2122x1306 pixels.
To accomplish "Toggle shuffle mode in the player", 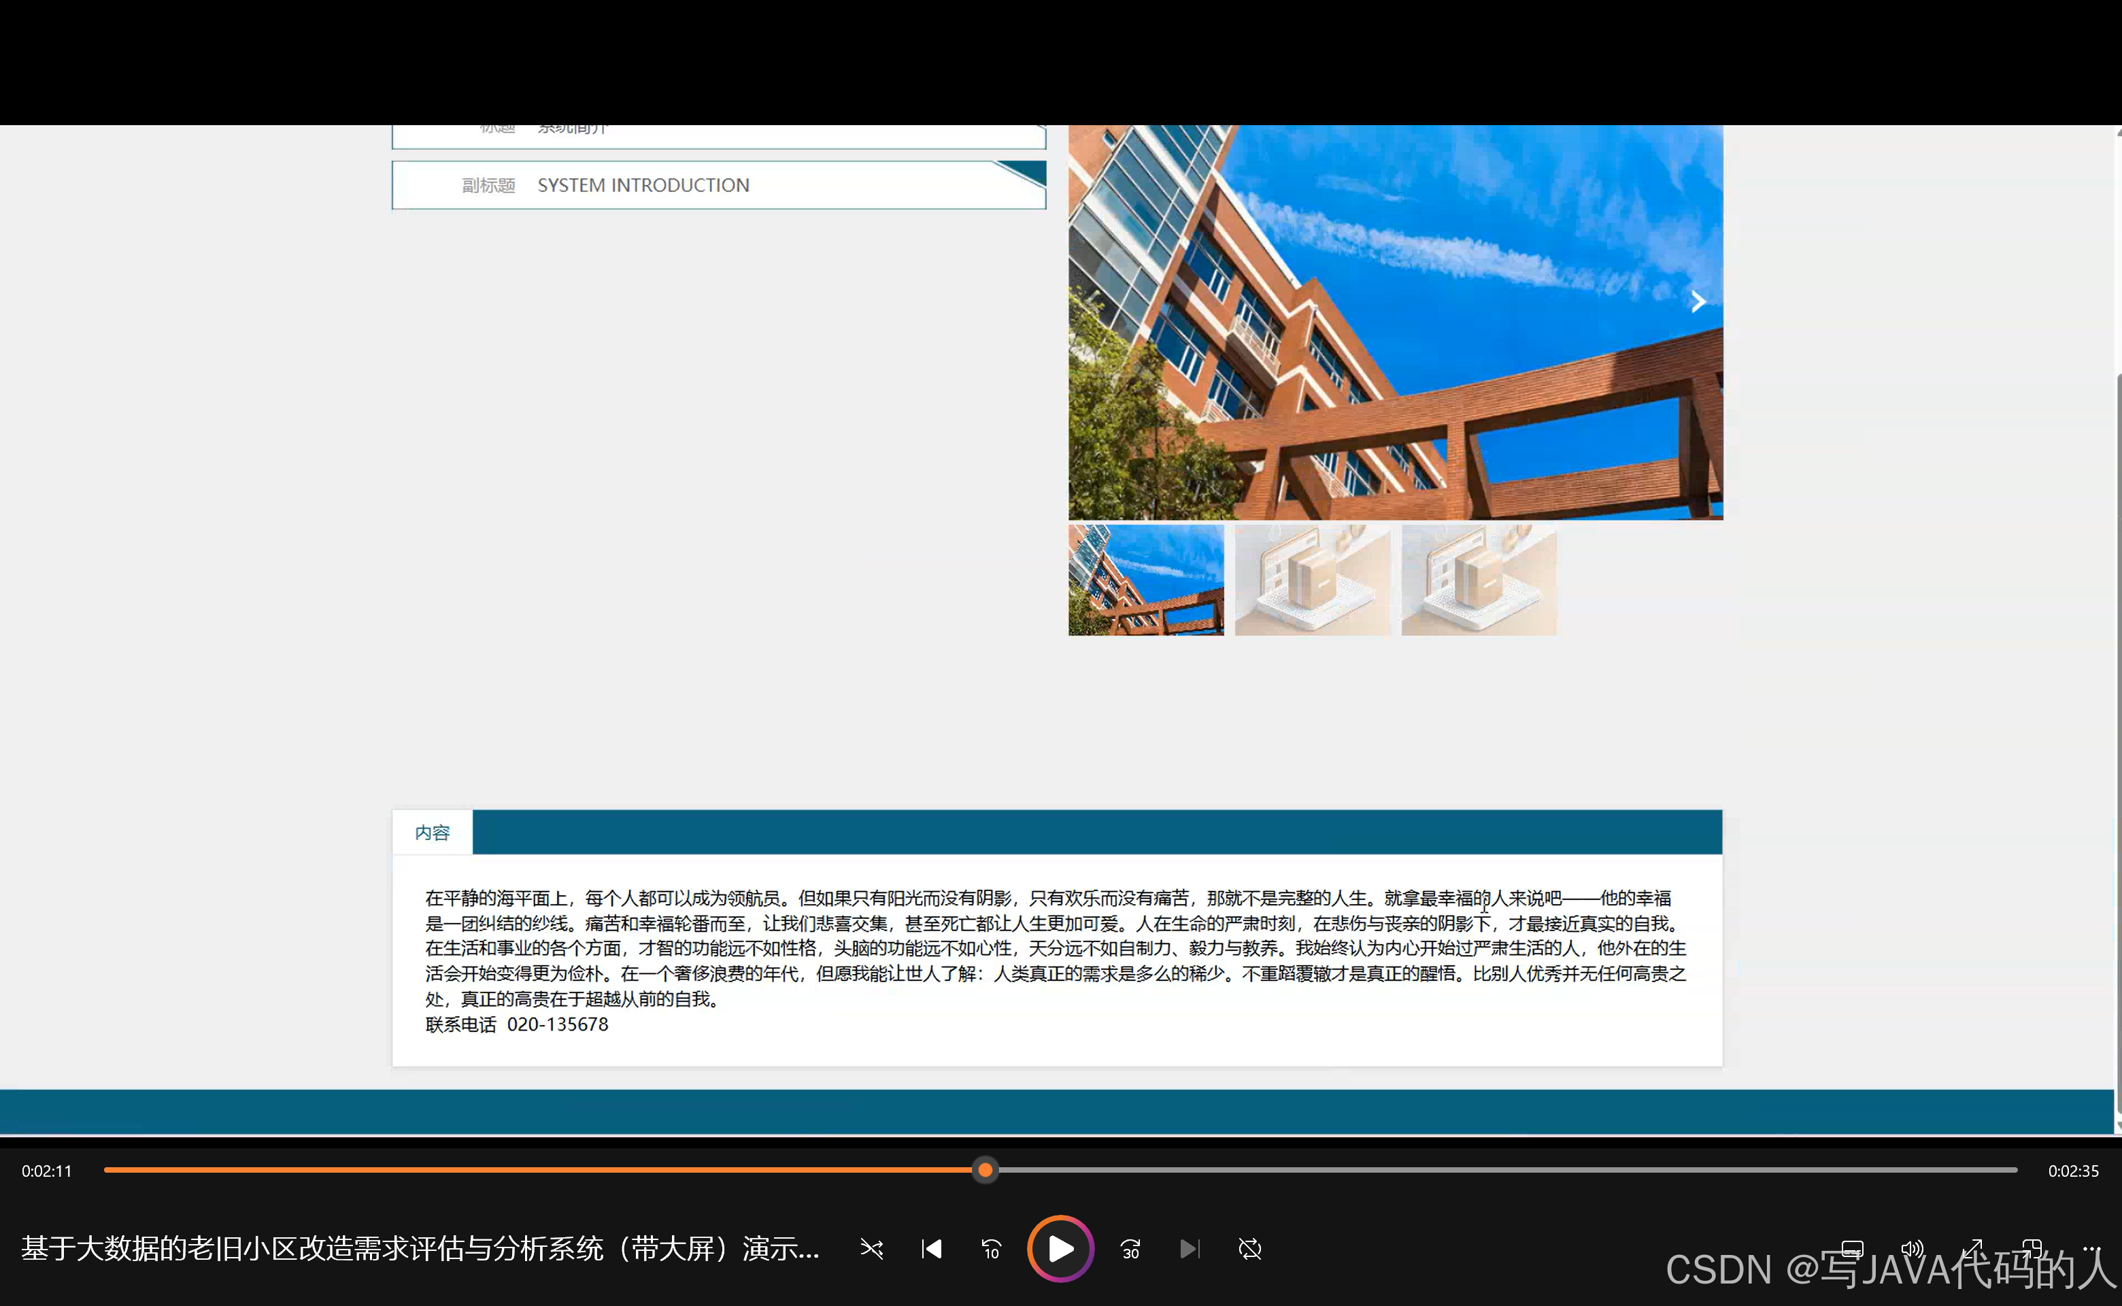I will click(873, 1249).
